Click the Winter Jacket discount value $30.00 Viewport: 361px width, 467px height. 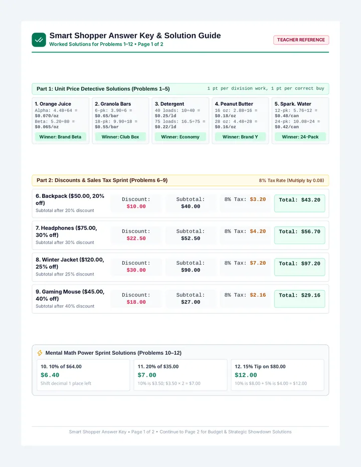(x=136, y=270)
